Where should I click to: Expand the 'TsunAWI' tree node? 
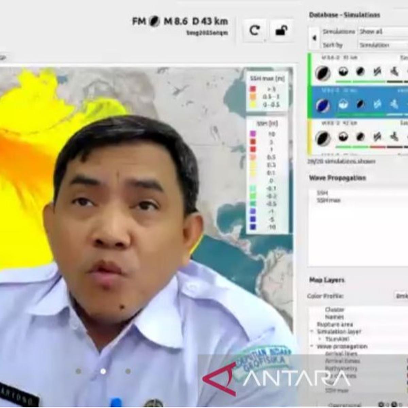320,339
